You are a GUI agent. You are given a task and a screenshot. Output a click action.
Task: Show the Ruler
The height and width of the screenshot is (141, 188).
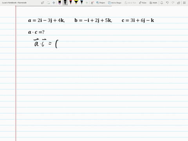click(143, 3)
